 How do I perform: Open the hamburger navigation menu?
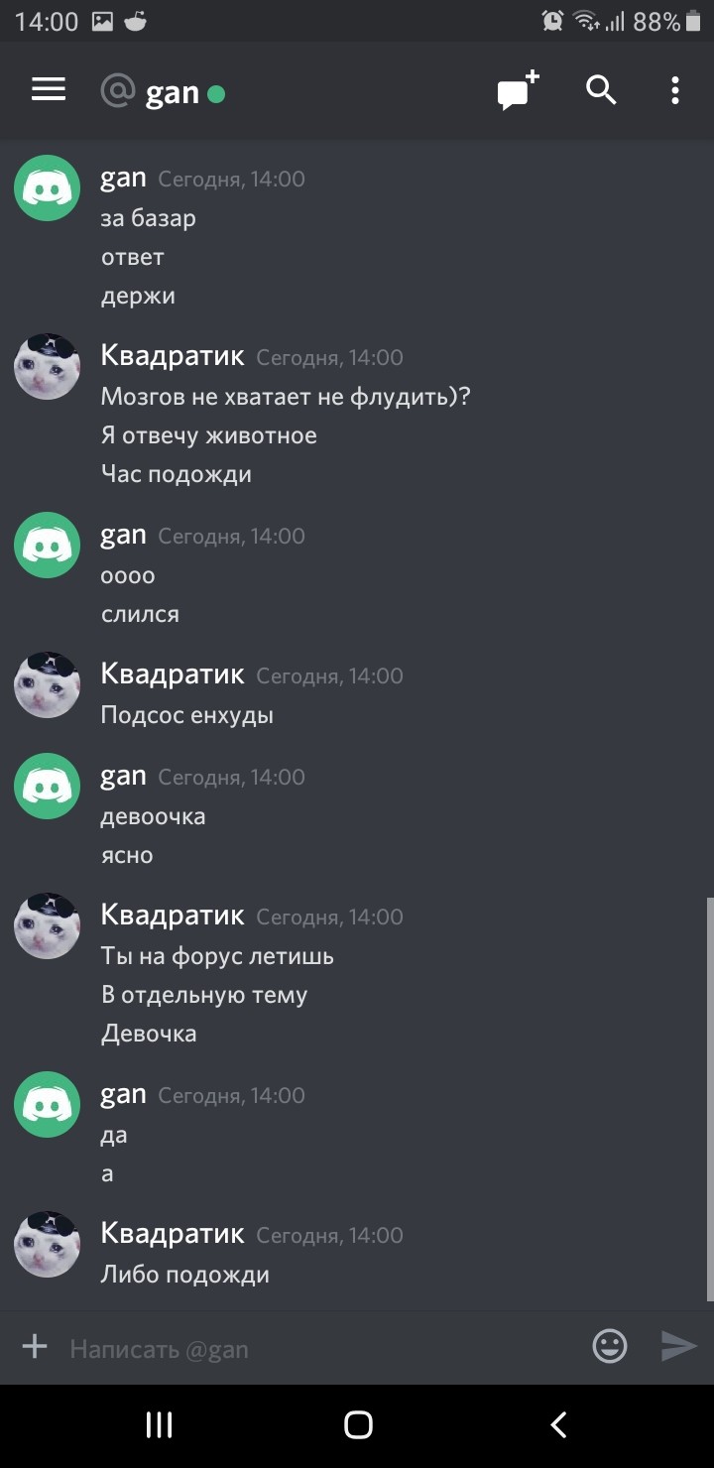[x=49, y=90]
